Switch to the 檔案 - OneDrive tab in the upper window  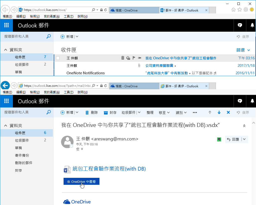coord(134,10)
